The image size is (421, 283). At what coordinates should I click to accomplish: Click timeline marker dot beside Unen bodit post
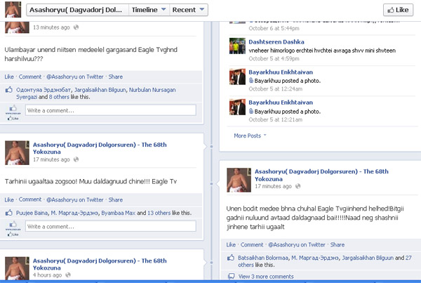tap(211, 184)
